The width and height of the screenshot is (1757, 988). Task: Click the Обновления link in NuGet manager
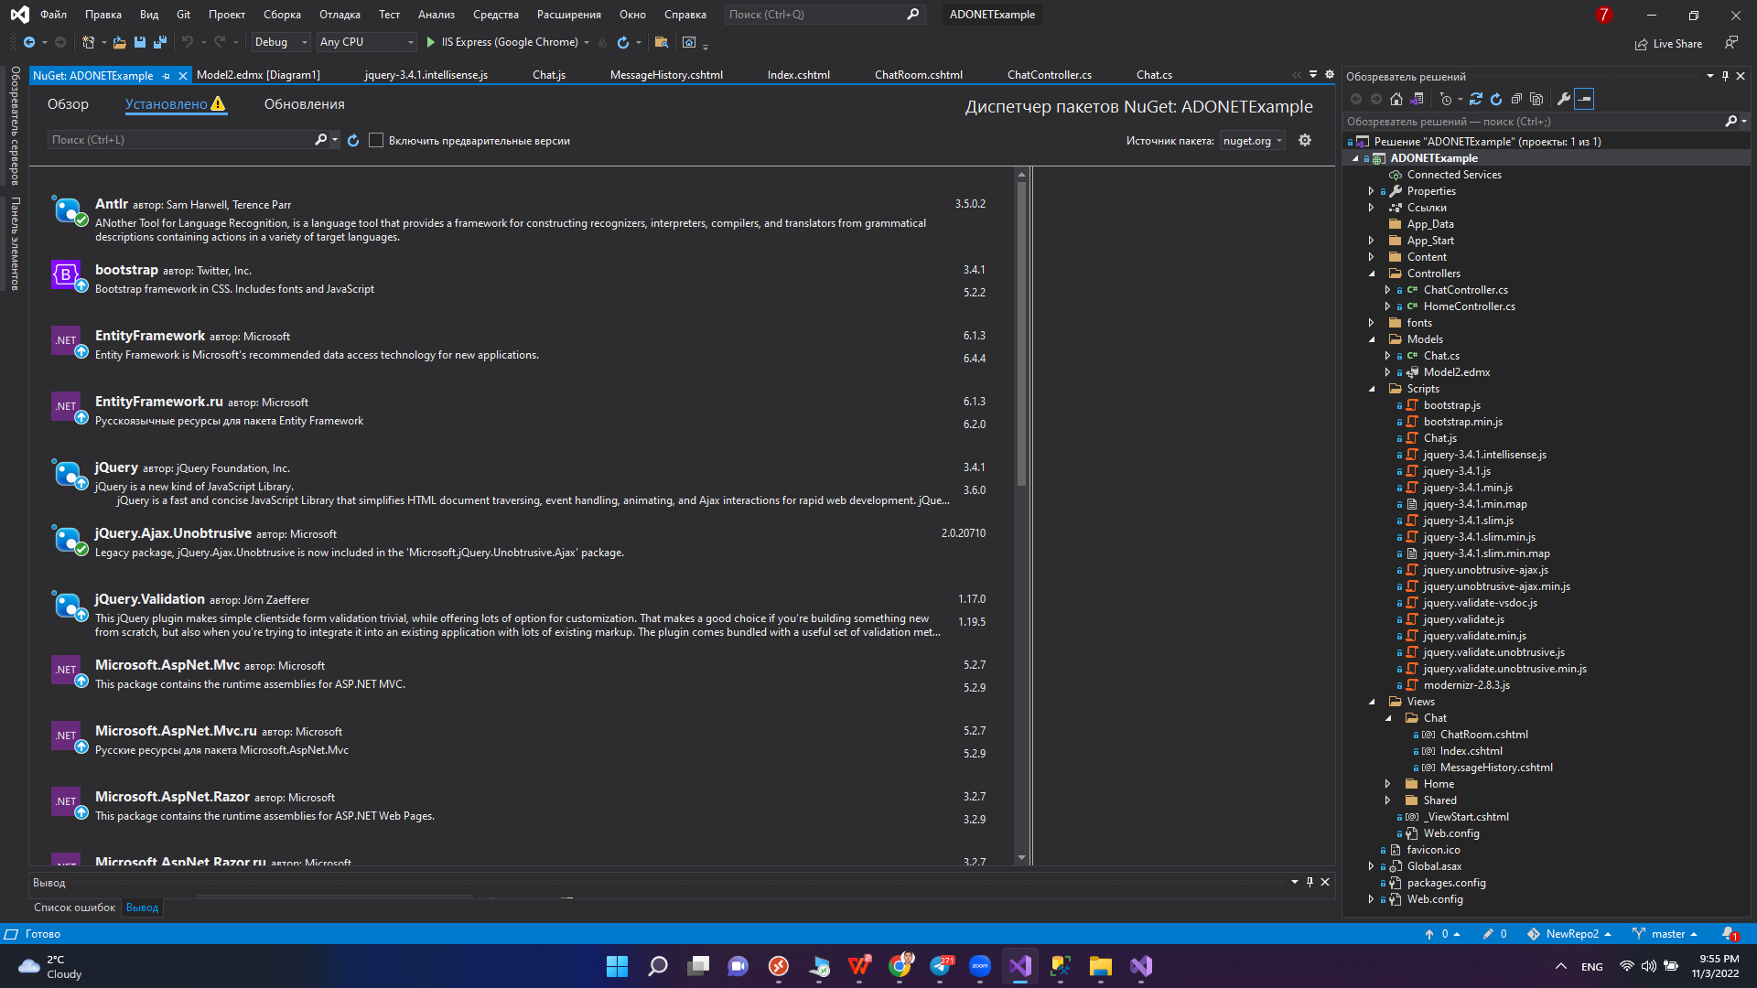(x=304, y=103)
